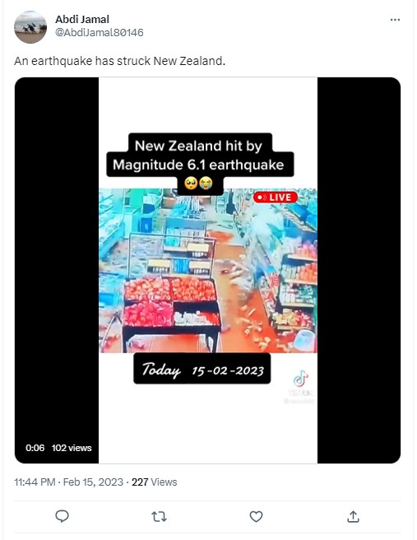
Task: Click the 102 views video label
Action: tap(72, 448)
